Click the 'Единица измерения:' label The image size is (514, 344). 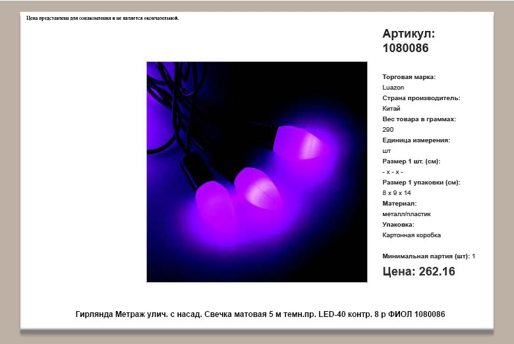pos(416,140)
